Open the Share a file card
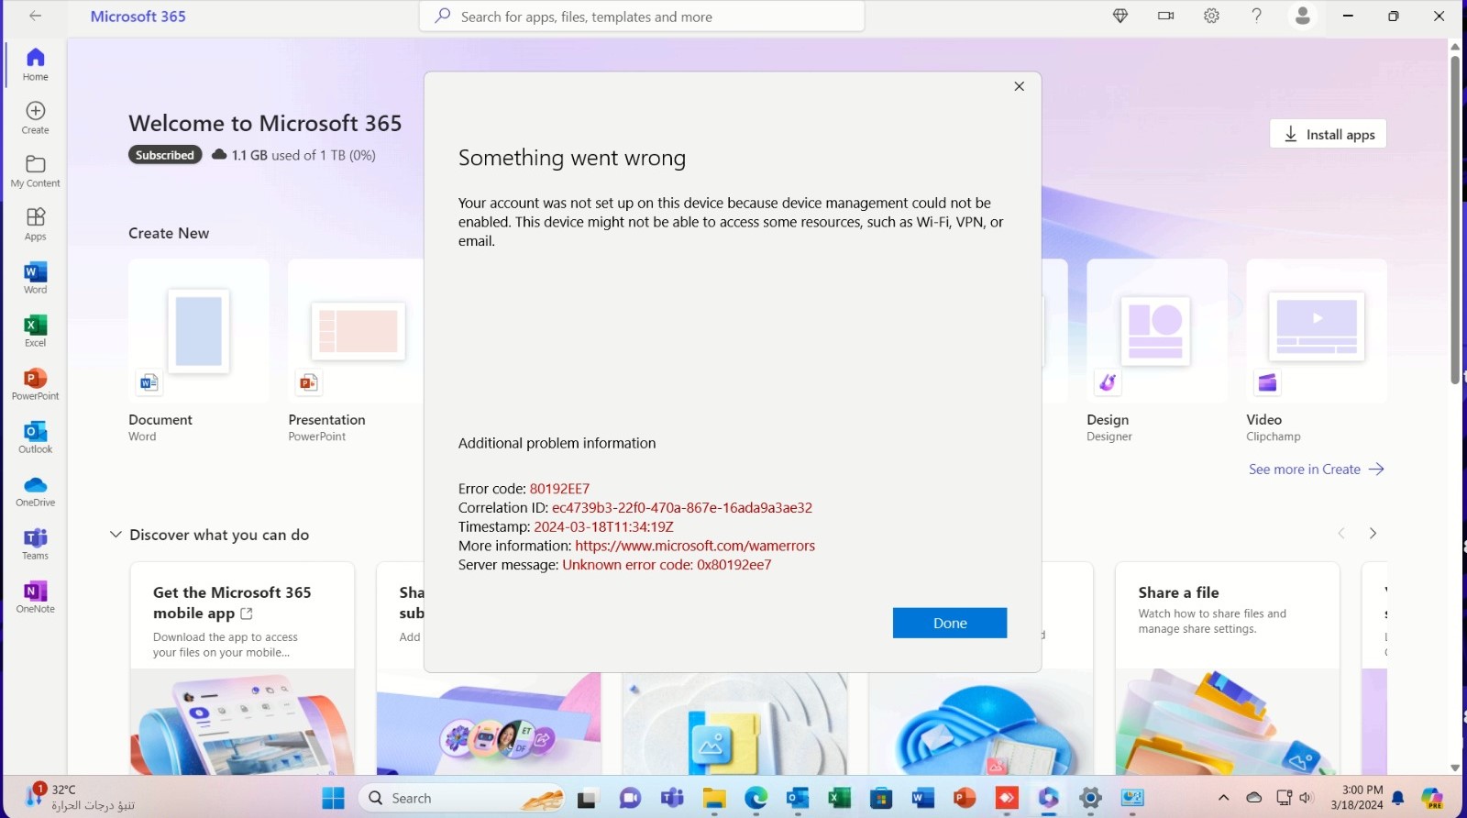The width and height of the screenshot is (1467, 818). [x=1227, y=668]
